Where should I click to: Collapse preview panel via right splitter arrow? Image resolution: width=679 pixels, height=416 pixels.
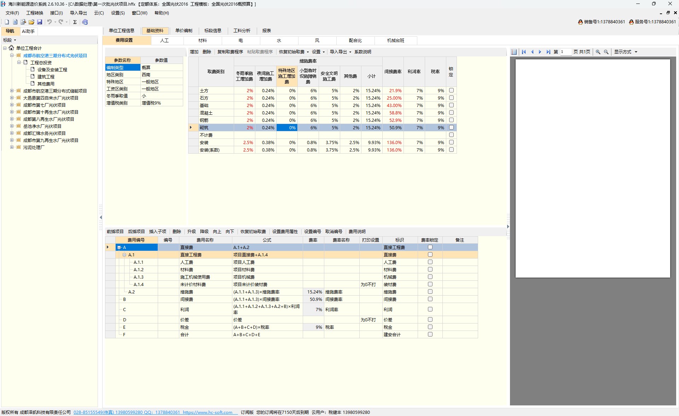[x=508, y=227]
